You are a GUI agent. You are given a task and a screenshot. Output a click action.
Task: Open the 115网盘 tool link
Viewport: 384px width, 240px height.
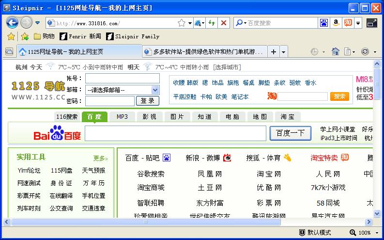click(x=61, y=170)
